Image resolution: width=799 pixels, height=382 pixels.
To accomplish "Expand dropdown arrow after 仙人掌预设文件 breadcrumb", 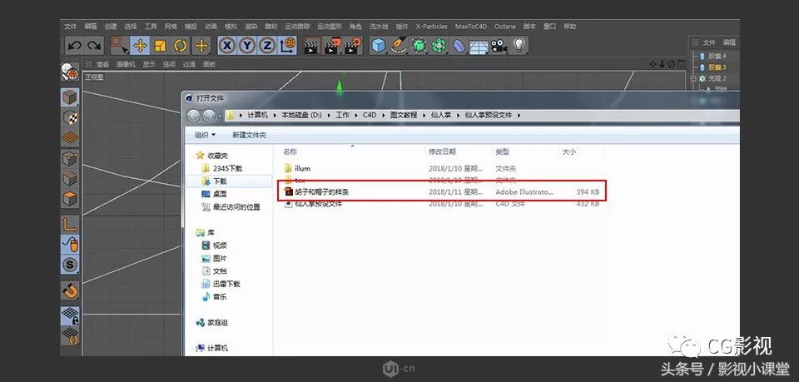I will [x=519, y=115].
